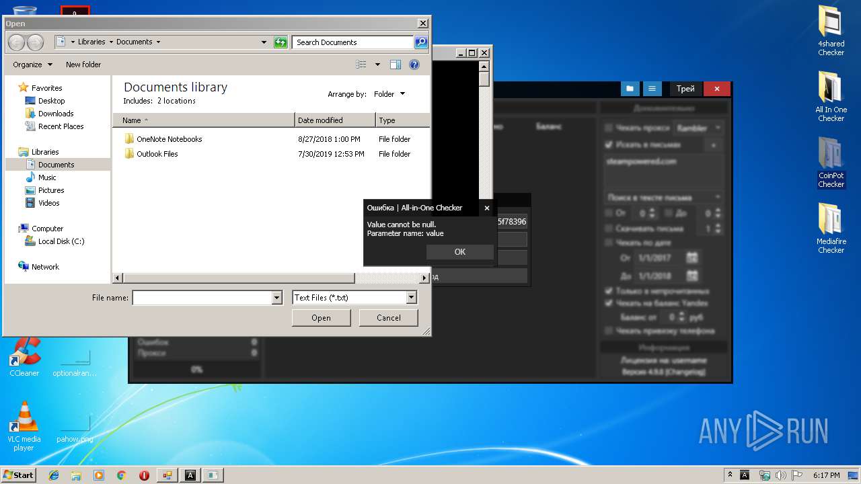Screen dimensions: 861x484
Task: Launch CCleaner desktop shortcut
Action: point(24,358)
